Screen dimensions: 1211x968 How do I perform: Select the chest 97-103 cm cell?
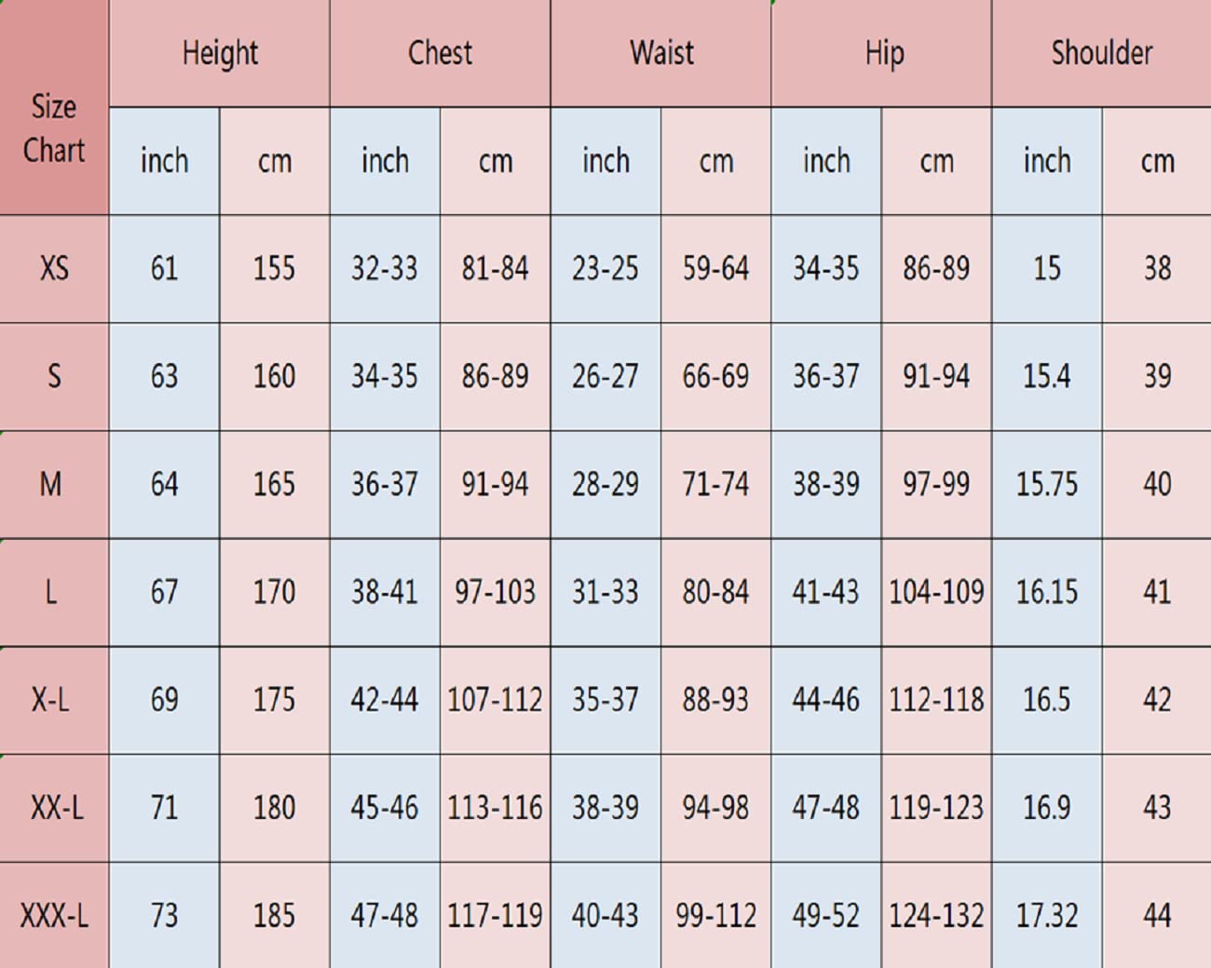495,592
